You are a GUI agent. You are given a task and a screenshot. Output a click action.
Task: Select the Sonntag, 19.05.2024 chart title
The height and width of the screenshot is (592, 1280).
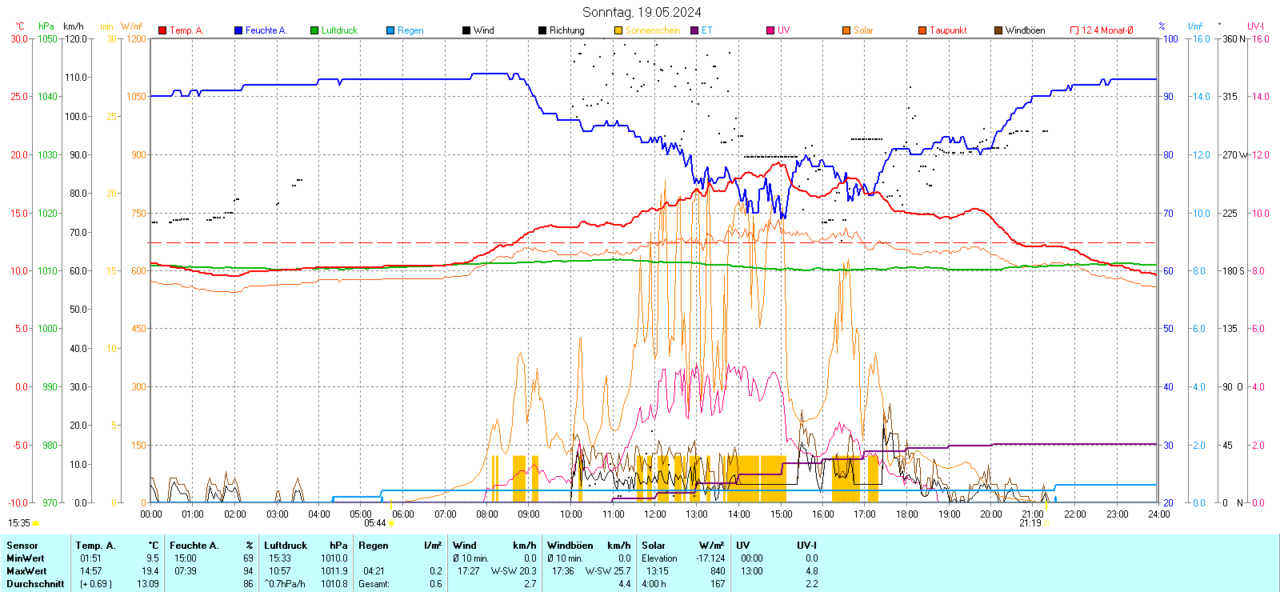click(642, 12)
